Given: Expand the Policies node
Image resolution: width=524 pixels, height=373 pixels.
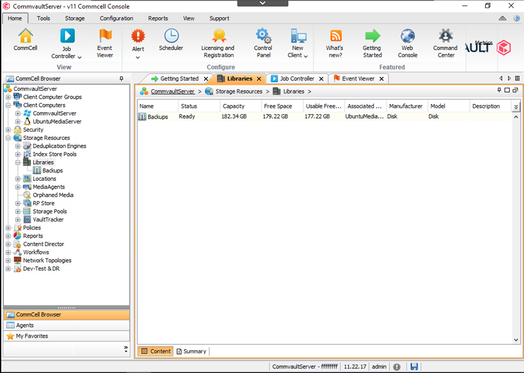Looking at the screenshot, I should tap(8, 228).
